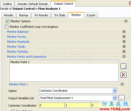This screenshot has height=111, width=131.
Task: Expand the Monitor Particles section
Action: point(124,52)
